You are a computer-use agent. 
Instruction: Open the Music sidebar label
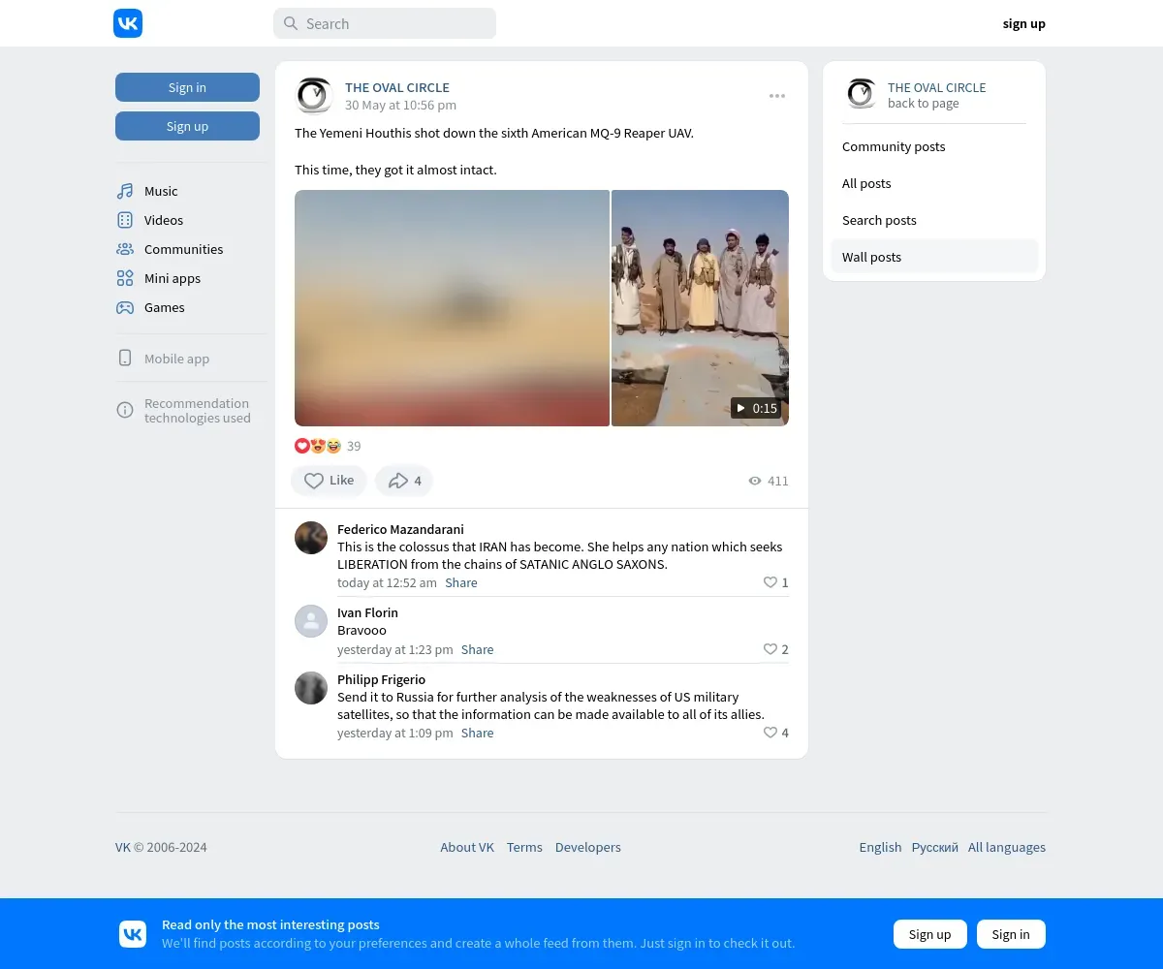pos(161,191)
